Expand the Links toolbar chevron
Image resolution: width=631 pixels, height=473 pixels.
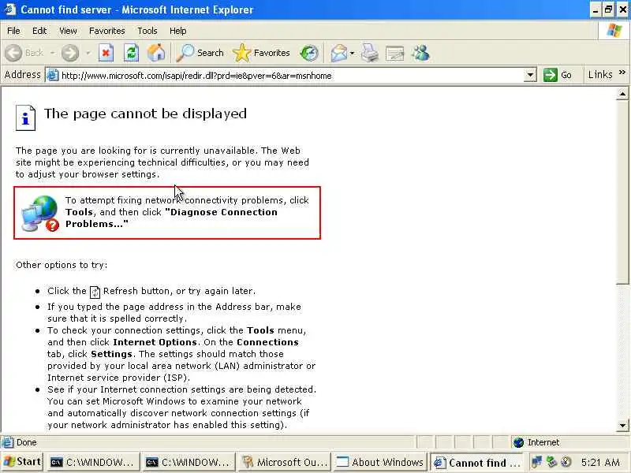pyautogui.click(x=622, y=73)
